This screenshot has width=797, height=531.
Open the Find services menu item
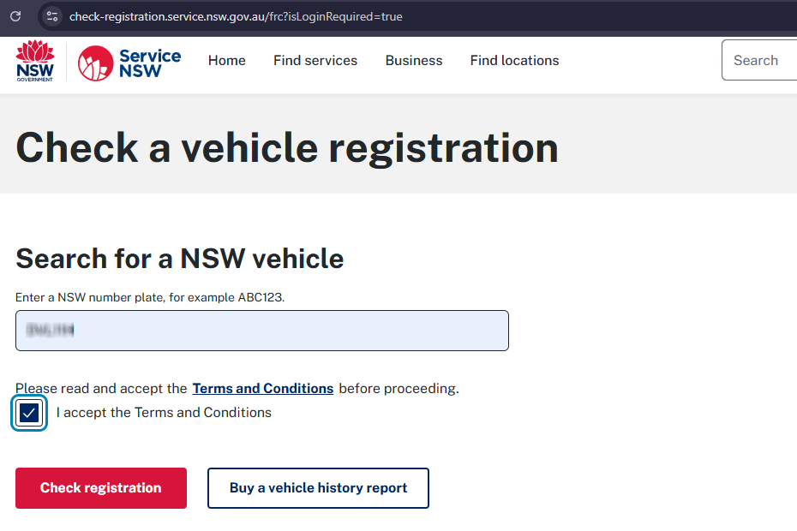315,61
